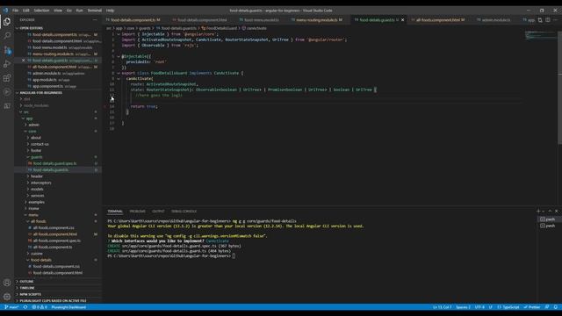Expand Pluralsight Clips Based on Active File section
This screenshot has height=316, width=562.
[53, 301]
